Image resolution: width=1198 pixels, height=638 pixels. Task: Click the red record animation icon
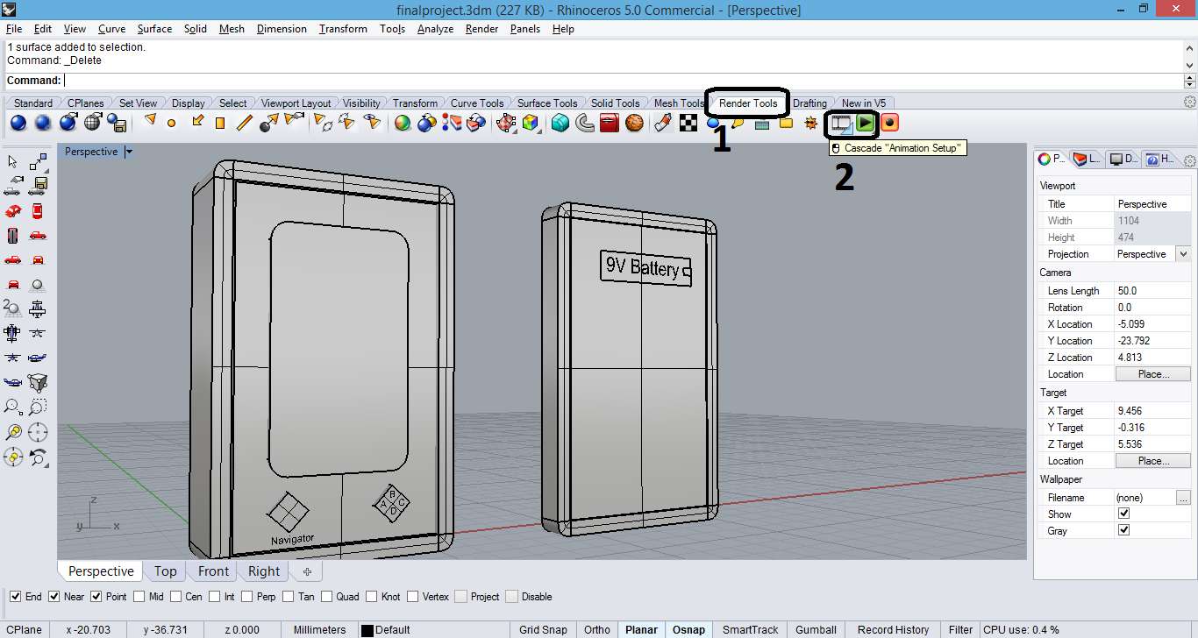point(890,124)
